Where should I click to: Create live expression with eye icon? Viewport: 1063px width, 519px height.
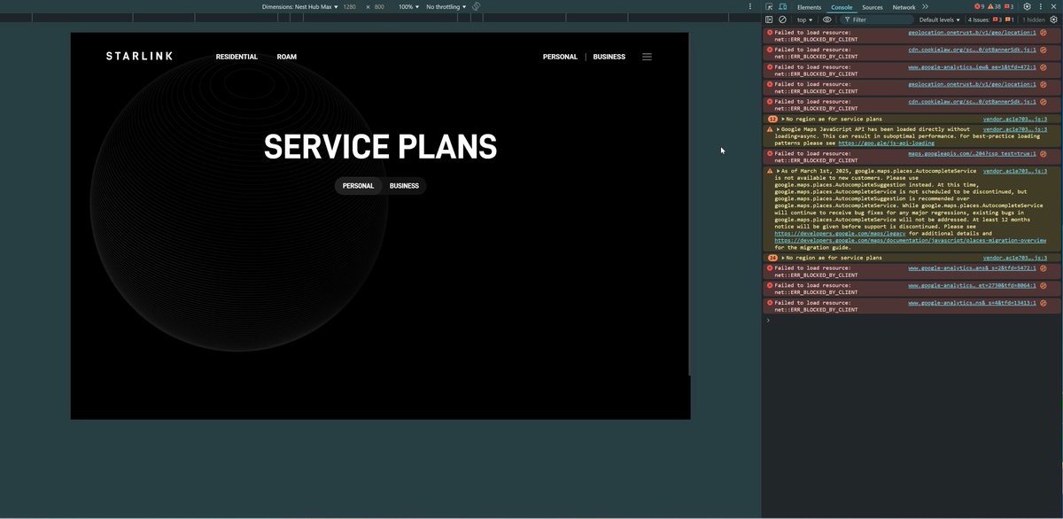[x=827, y=19]
